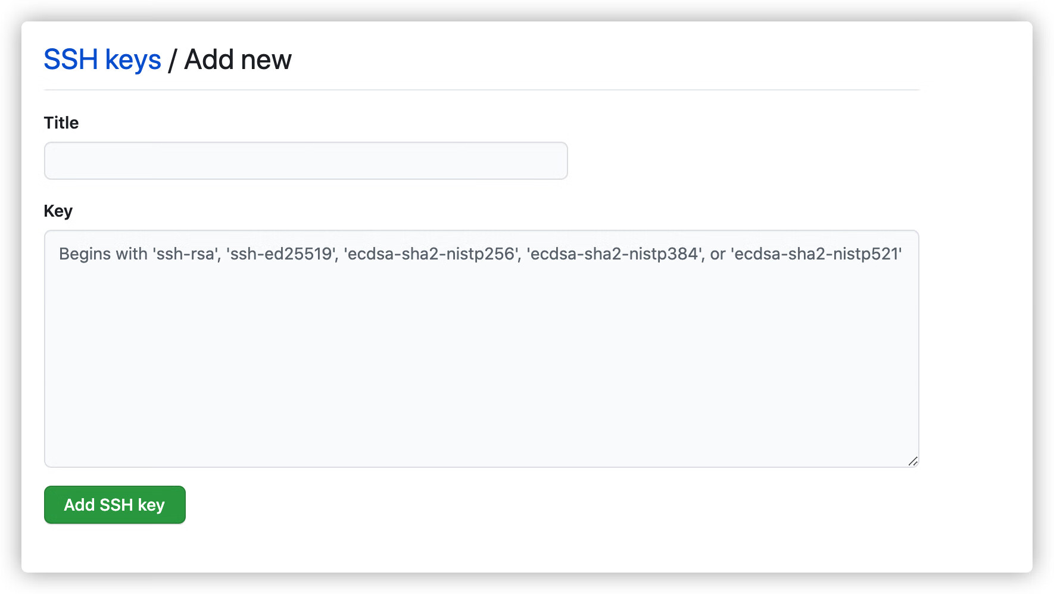Image resolution: width=1054 pixels, height=594 pixels.
Task: Click the Add SSH key button
Action: pyautogui.click(x=115, y=505)
